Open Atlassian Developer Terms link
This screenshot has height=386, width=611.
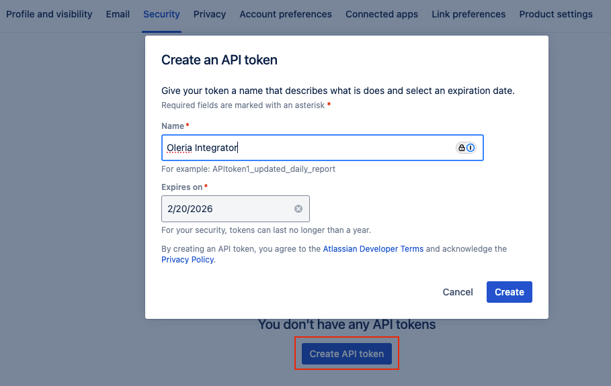[373, 249]
